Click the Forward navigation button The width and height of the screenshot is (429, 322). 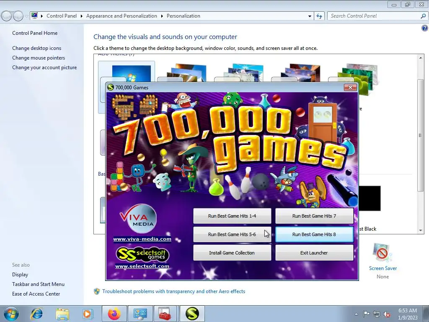coord(18,16)
